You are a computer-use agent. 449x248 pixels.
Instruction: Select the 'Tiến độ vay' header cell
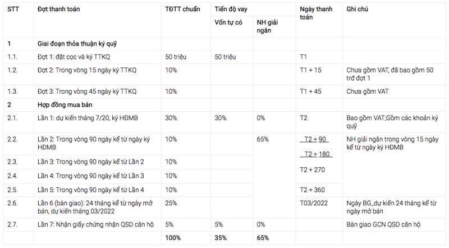231,10
